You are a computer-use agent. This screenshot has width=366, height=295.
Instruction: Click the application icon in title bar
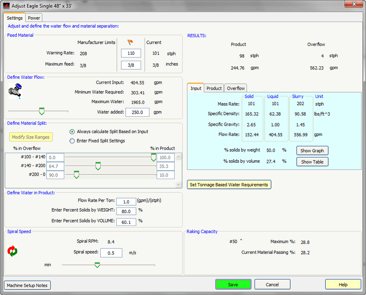pos(6,5)
